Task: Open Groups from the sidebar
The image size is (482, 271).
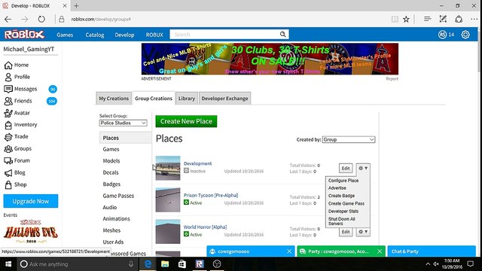Action: click(18, 149)
